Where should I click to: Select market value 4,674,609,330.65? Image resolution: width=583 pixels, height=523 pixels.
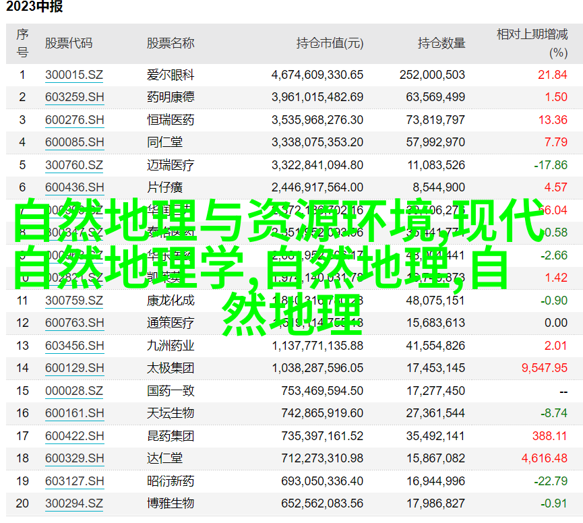(317, 75)
